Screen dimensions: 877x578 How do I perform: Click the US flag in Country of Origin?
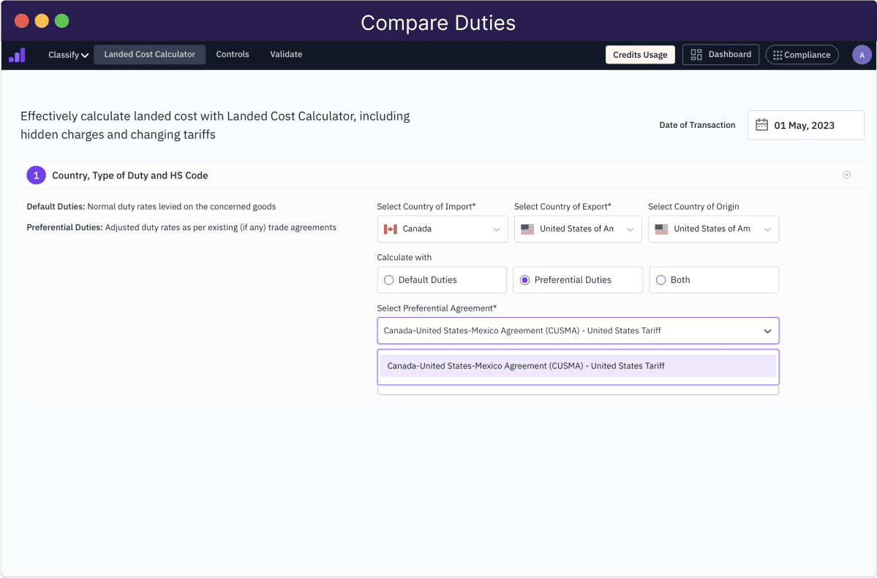(x=661, y=229)
